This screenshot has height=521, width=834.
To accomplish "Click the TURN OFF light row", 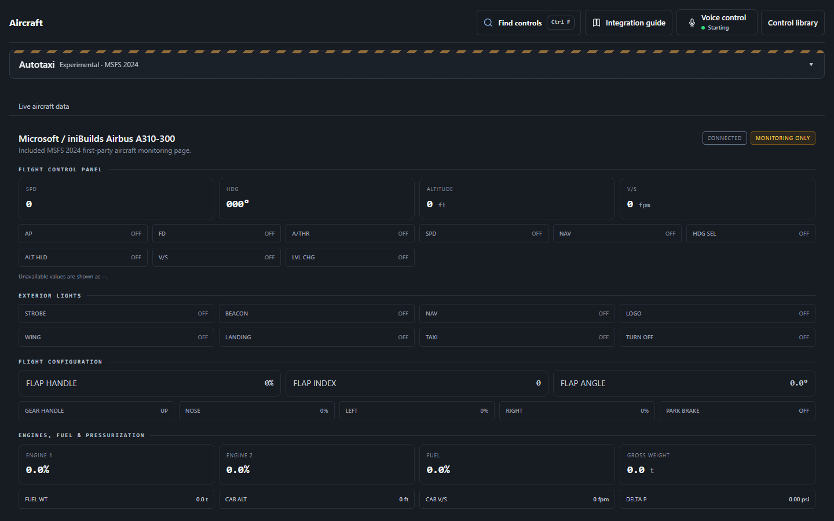I will 718,337.
